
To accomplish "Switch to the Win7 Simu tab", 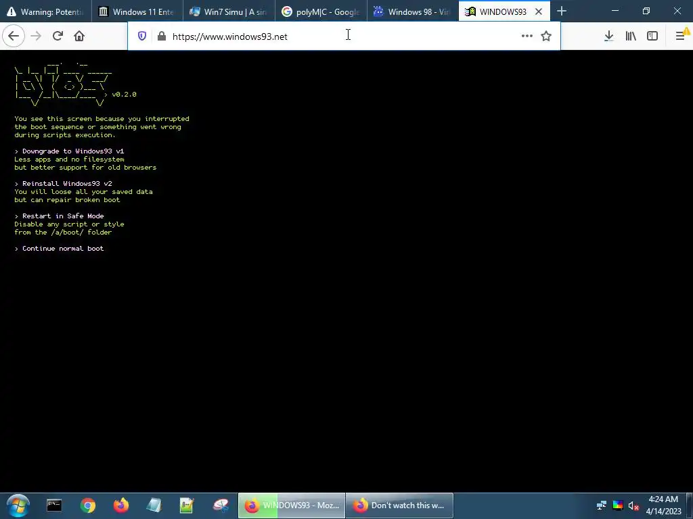I will pyautogui.click(x=229, y=11).
